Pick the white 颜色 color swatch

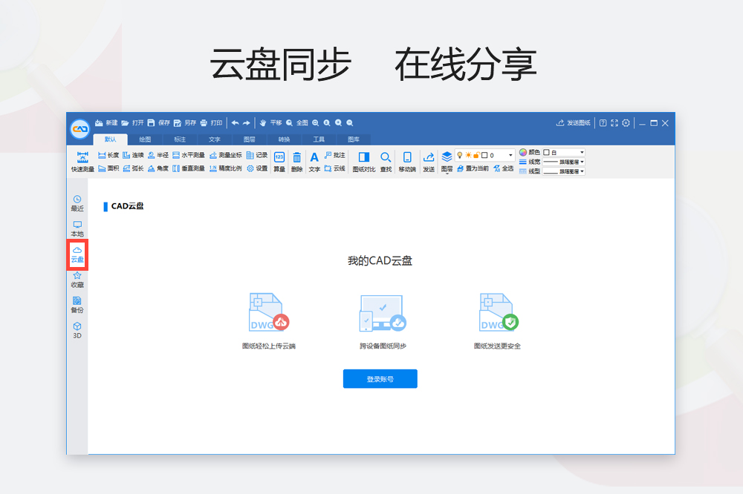[546, 152]
